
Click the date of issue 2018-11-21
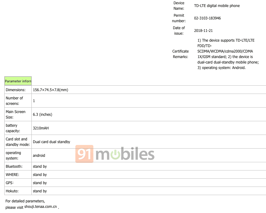coord(203,31)
